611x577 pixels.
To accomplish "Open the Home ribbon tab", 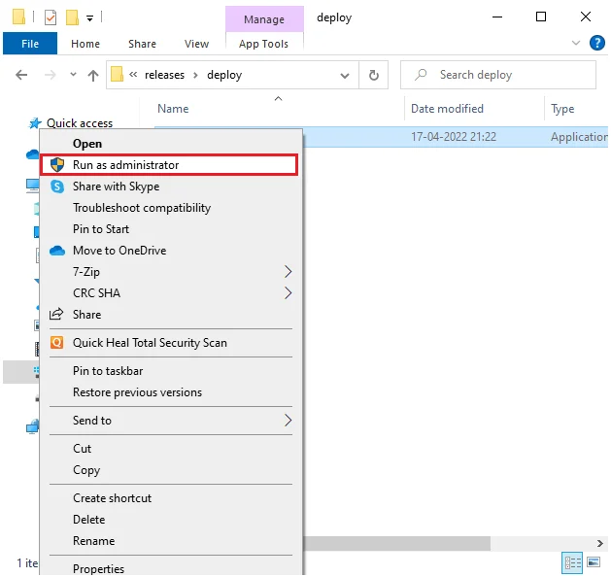I will pyautogui.click(x=85, y=44).
